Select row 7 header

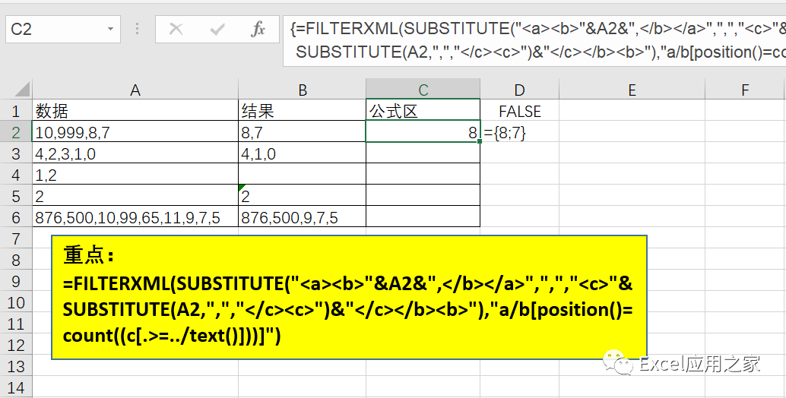click(16, 238)
